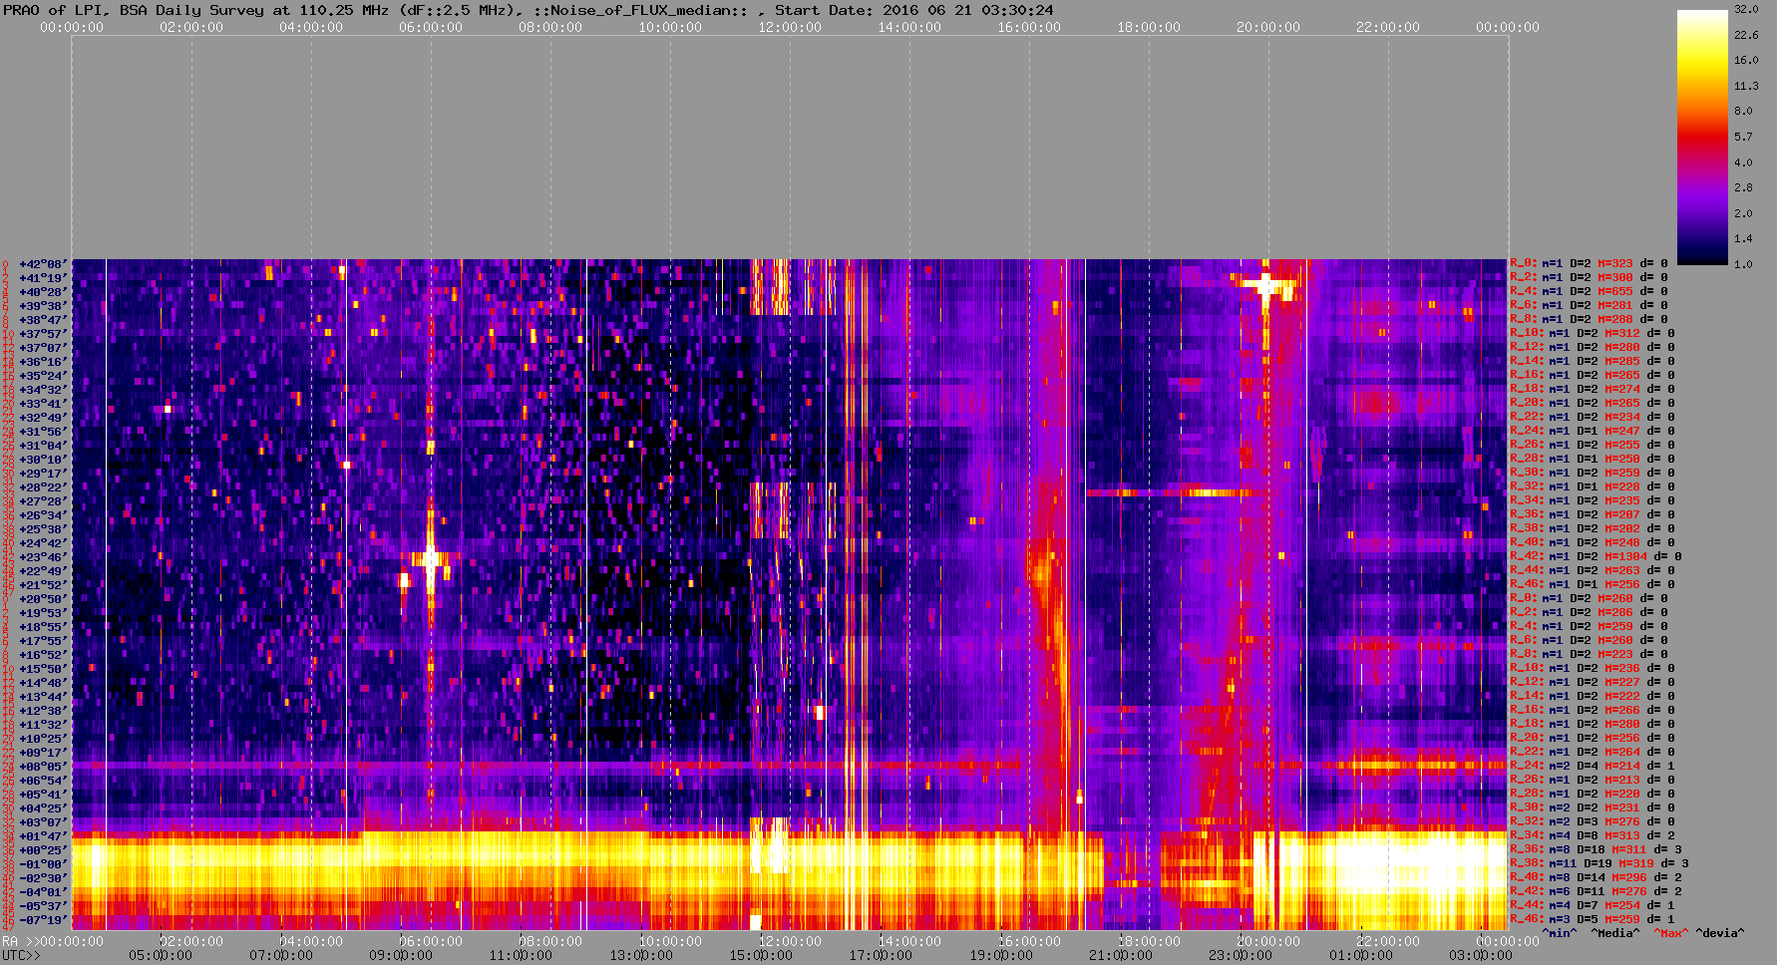Viewport: 1777px width, 965px height.
Task: Click the stats row with M=207
Action: [1592, 515]
